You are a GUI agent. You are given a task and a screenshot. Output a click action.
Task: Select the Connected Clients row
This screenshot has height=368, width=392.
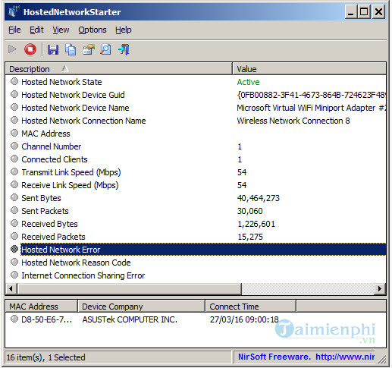point(196,159)
